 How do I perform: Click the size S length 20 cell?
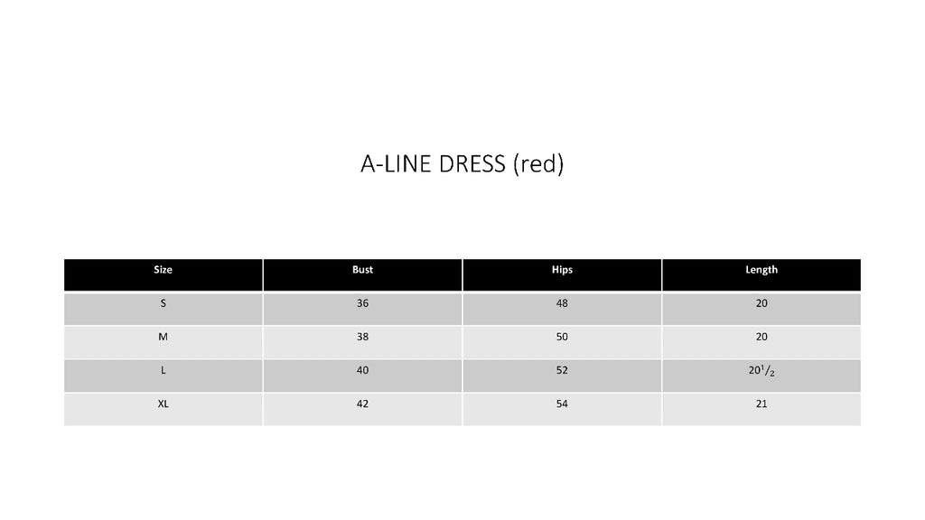click(x=761, y=304)
